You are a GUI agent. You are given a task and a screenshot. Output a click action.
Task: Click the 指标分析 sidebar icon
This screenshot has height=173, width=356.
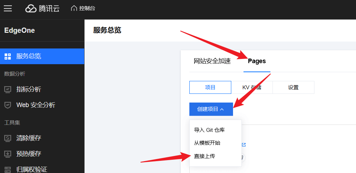[8, 89]
